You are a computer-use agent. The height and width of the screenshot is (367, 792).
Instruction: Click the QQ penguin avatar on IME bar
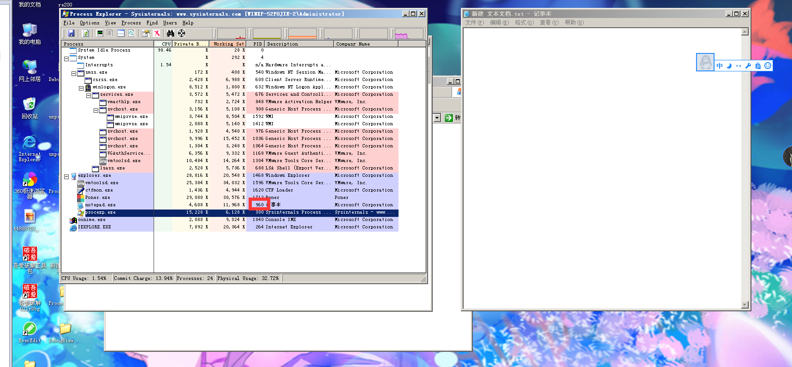[x=705, y=62]
